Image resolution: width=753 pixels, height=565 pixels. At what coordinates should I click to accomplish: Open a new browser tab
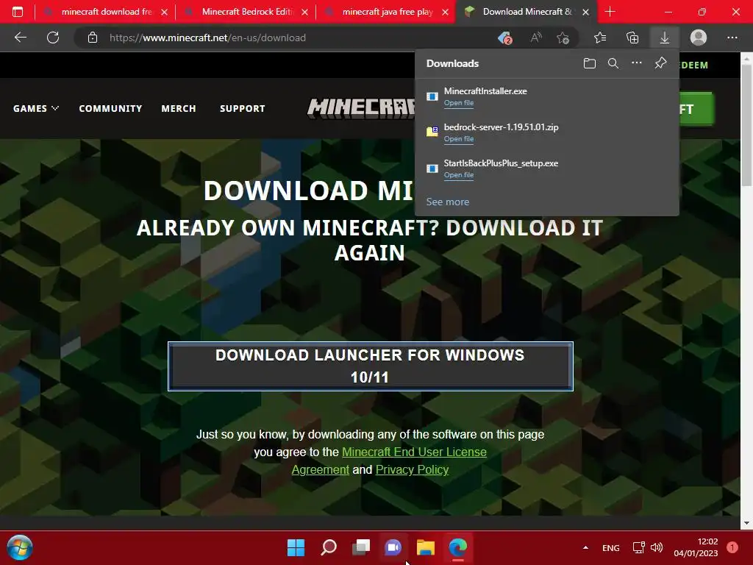(610, 12)
